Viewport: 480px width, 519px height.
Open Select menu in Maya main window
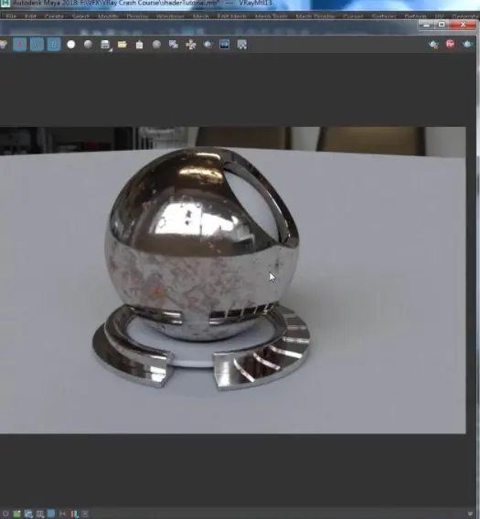(80, 16)
